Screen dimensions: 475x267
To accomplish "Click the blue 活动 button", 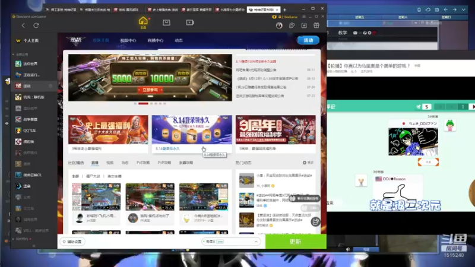I will click(x=308, y=40).
